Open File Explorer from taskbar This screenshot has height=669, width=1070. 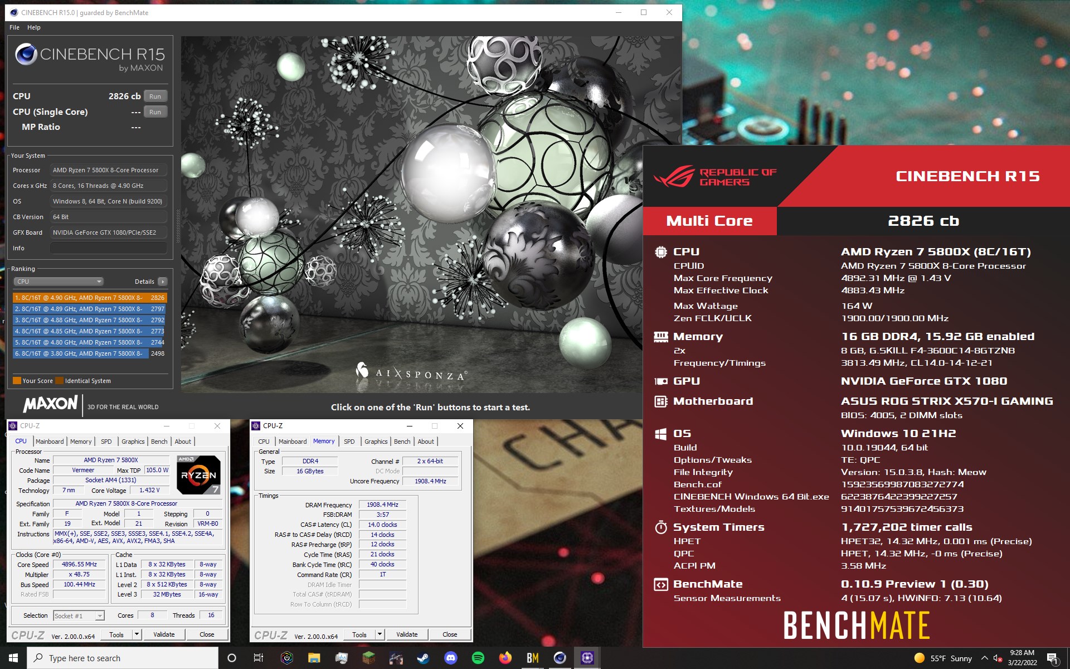pyautogui.click(x=314, y=658)
